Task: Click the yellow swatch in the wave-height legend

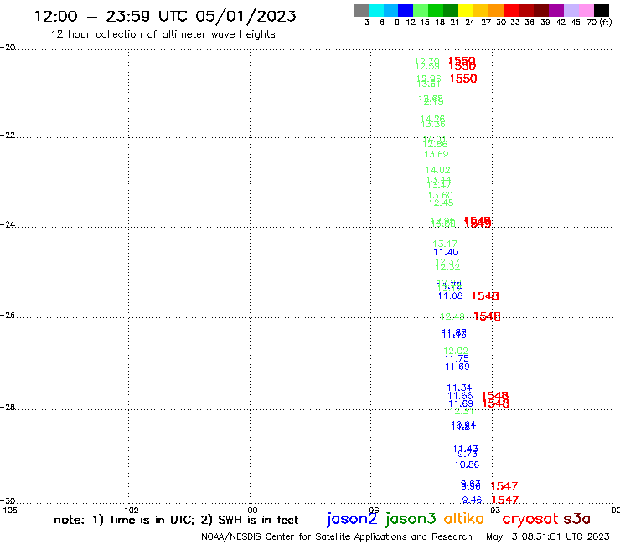Action: pyautogui.click(x=466, y=10)
